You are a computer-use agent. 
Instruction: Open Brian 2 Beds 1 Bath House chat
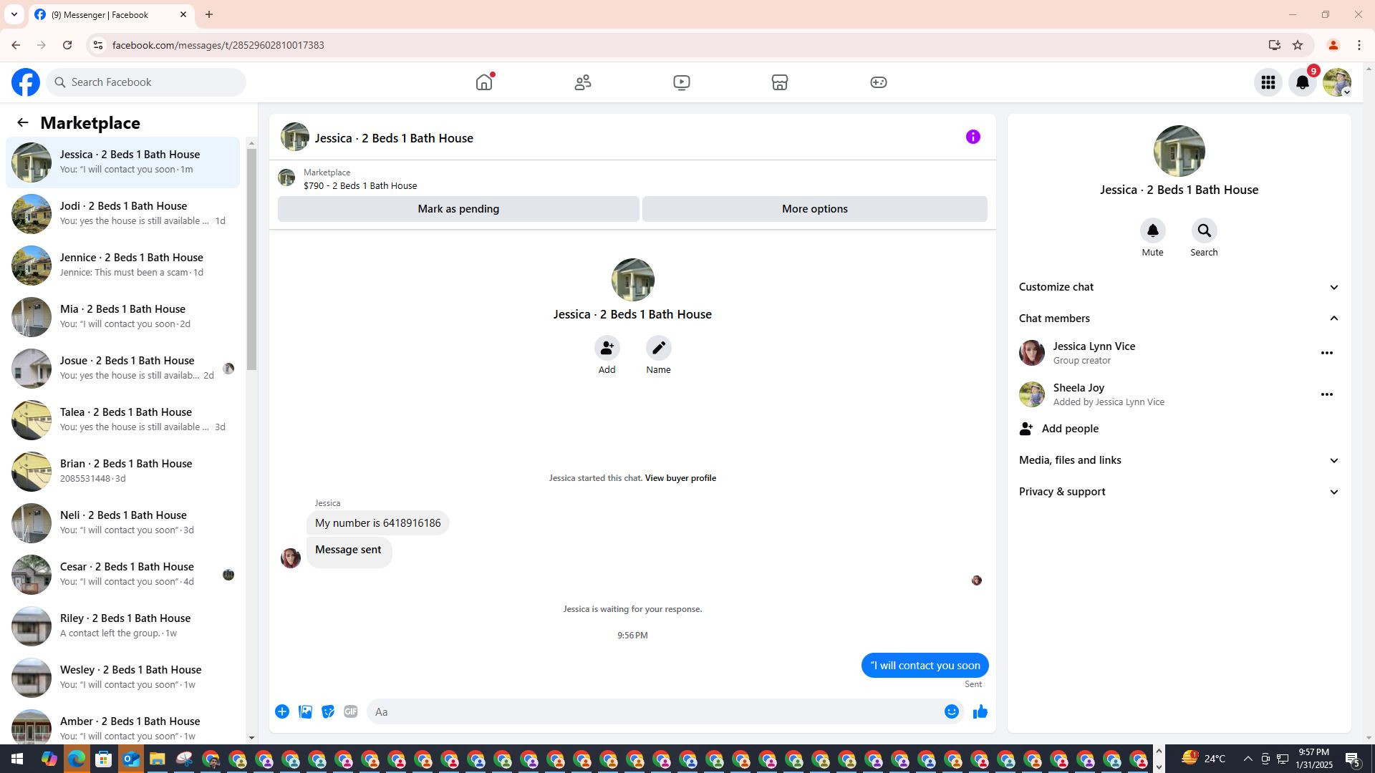122,471
